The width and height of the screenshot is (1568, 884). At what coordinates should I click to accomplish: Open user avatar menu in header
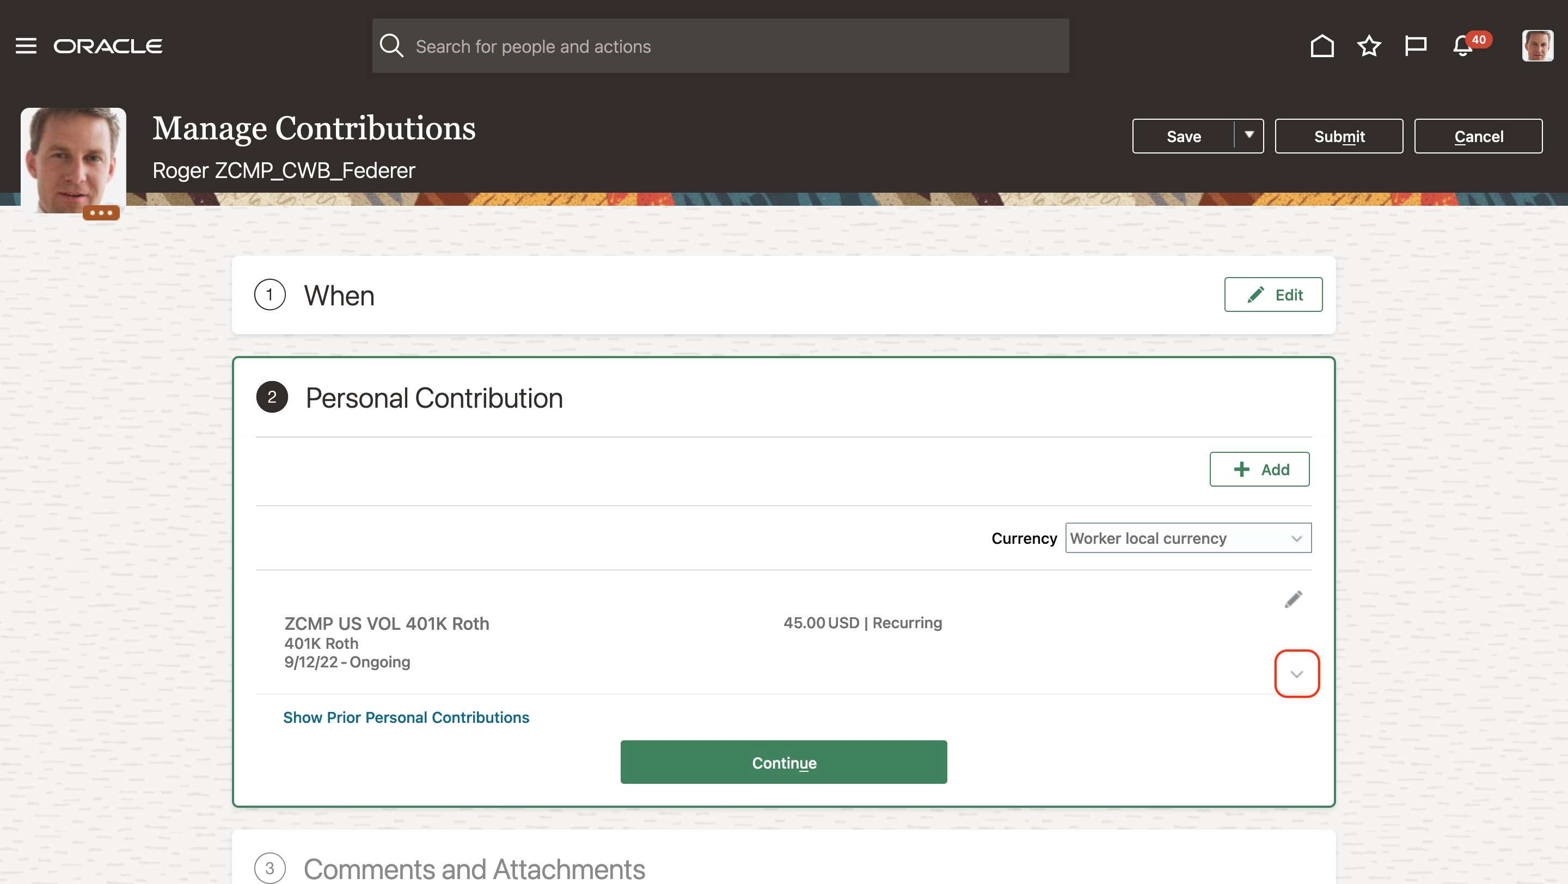click(x=1536, y=46)
